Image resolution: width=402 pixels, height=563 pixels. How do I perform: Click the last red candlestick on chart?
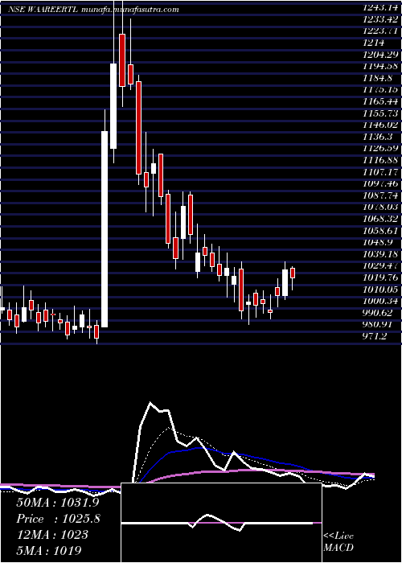[293, 273]
